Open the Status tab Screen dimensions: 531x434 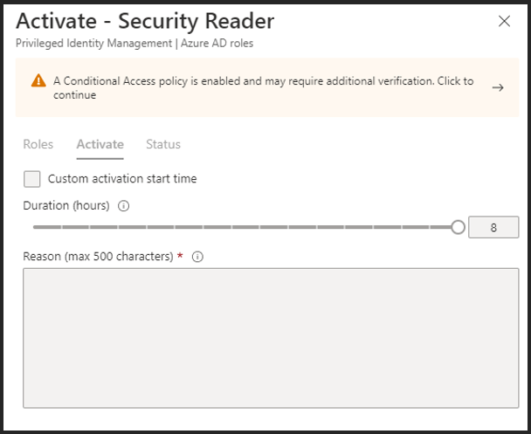tap(163, 144)
